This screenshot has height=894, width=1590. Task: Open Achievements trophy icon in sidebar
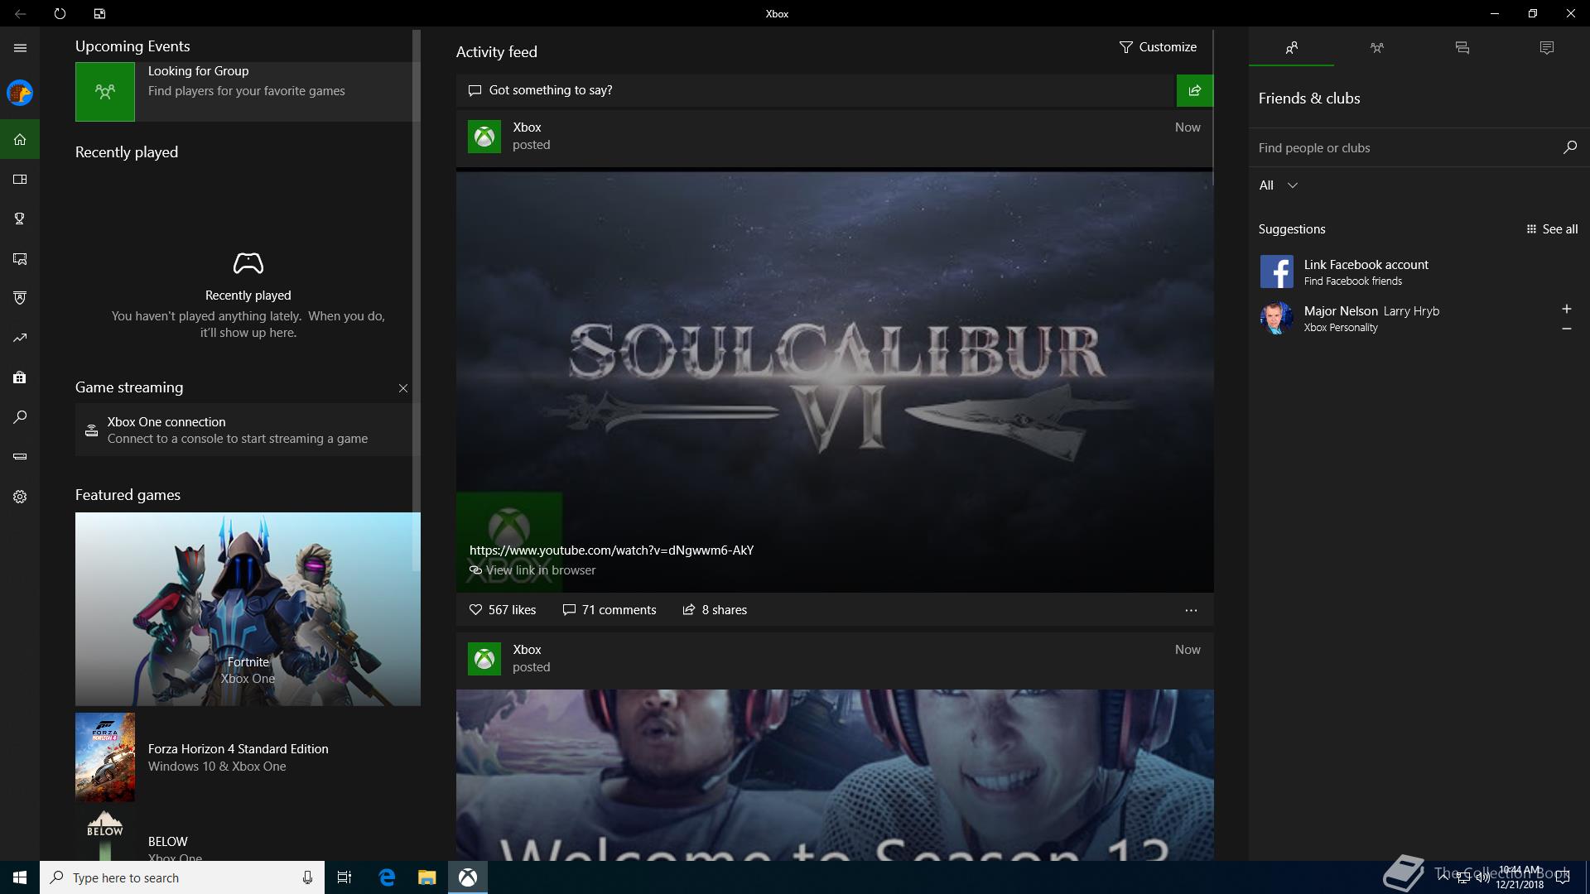pos(20,219)
